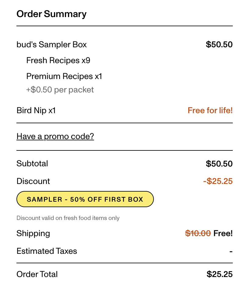Click the Discount label
Image resolution: width=248 pixels, height=288 pixels.
click(x=33, y=181)
